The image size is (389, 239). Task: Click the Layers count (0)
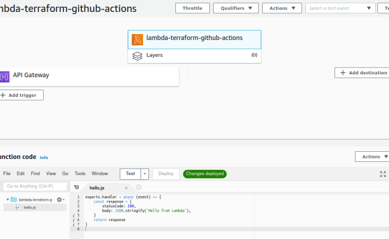tap(254, 55)
